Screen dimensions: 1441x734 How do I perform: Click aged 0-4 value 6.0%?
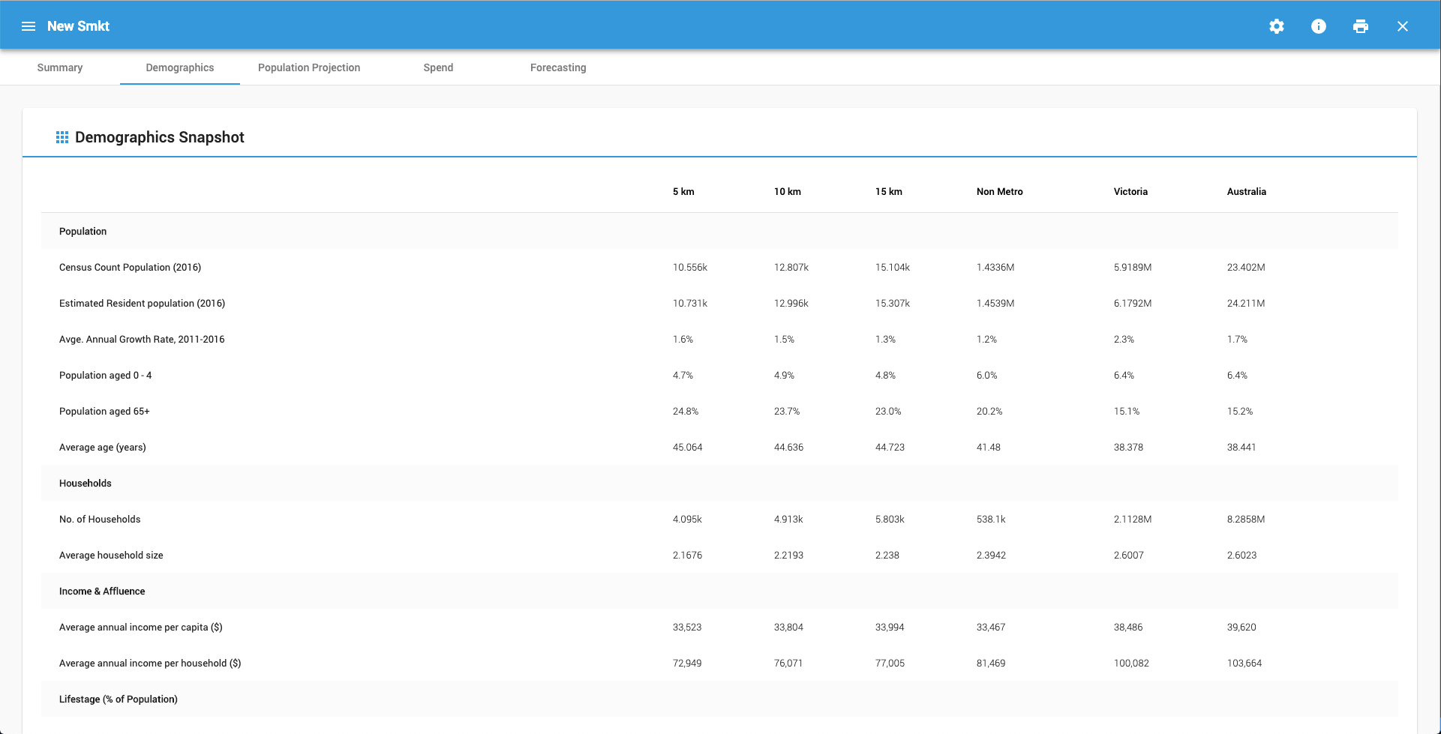click(x=987, y=376)
